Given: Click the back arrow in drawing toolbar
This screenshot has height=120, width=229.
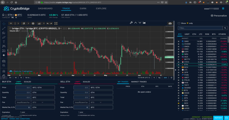Looking at the screenshot, I should coord(4,55).
